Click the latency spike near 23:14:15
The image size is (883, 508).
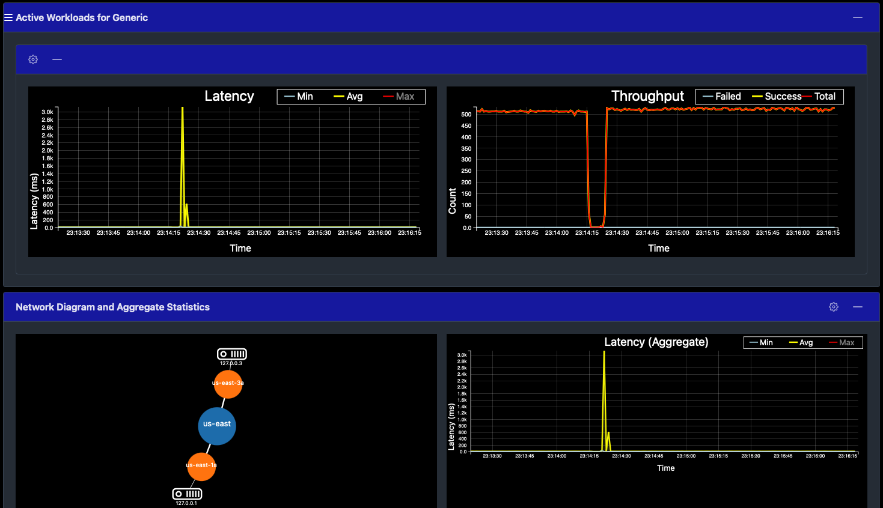pyautogui.click(x=183, y=150)
